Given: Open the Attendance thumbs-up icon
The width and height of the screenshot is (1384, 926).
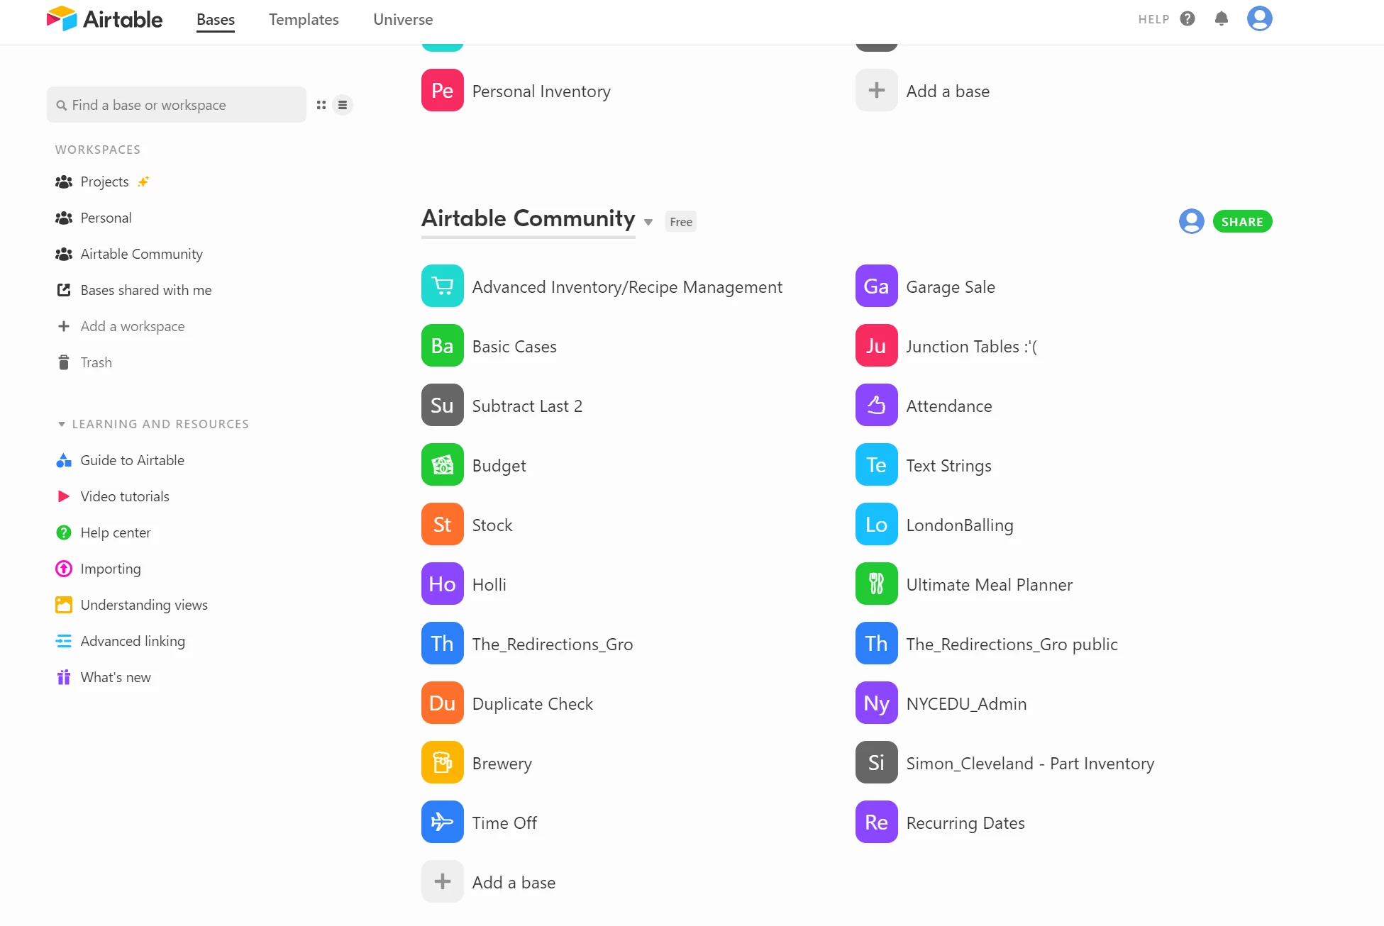Looking at the screenshot, I should point(877,405).
